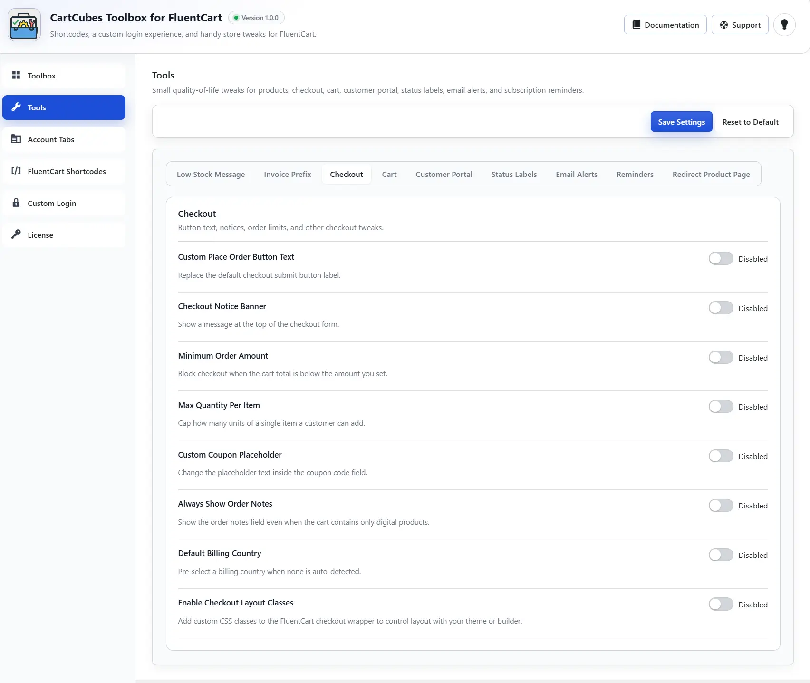
Task: Click the Save Settings button
Action: [681, 122]
